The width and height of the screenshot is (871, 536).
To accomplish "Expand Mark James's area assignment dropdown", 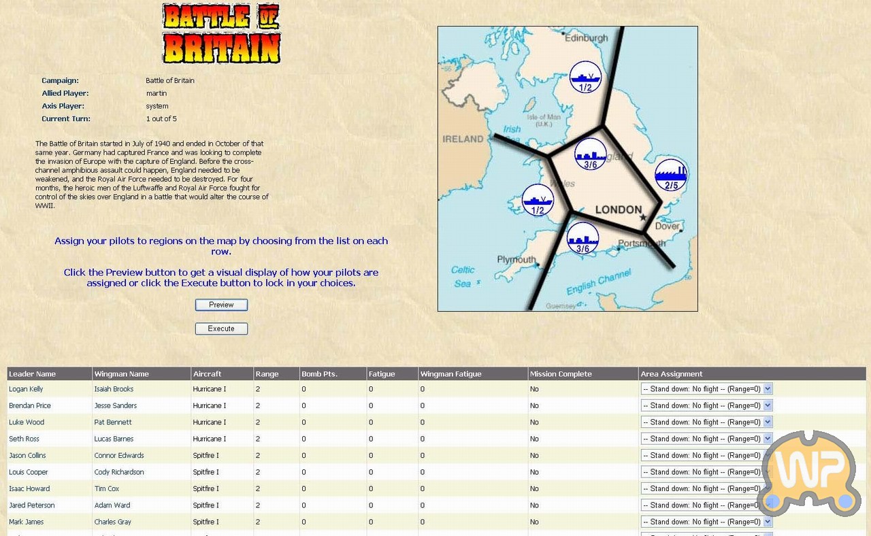I will coord(706,522).
